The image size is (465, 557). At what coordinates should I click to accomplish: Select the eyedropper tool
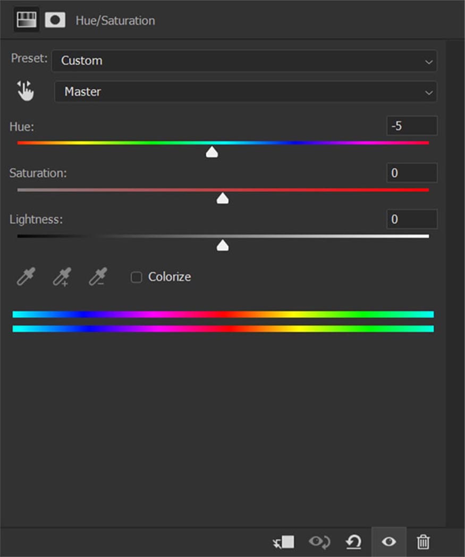click(x=25, y=277)
